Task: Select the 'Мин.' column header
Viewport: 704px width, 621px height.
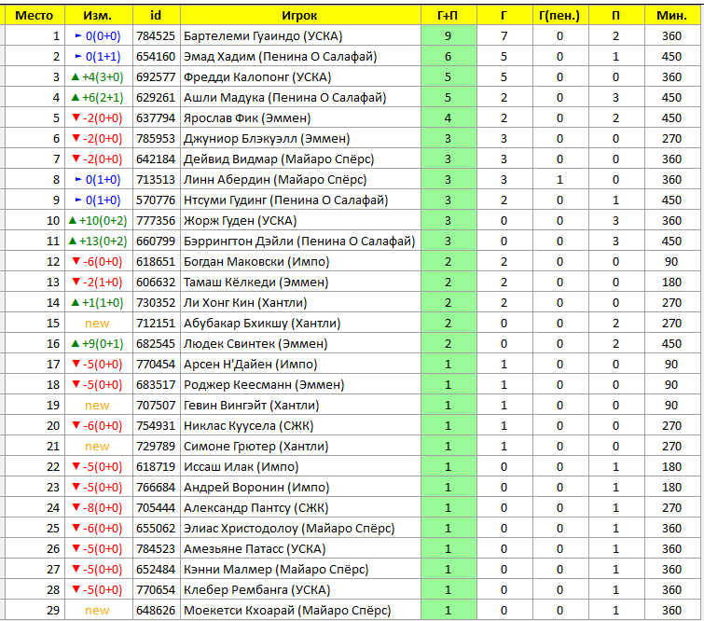Action: click(x=672, y=15)
